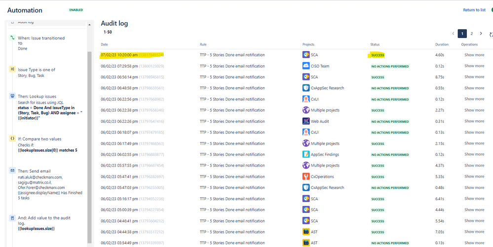This screenshot has height=247, width=493.
Task: Click the Lookup issues action icon
Action: click(12, 97)
